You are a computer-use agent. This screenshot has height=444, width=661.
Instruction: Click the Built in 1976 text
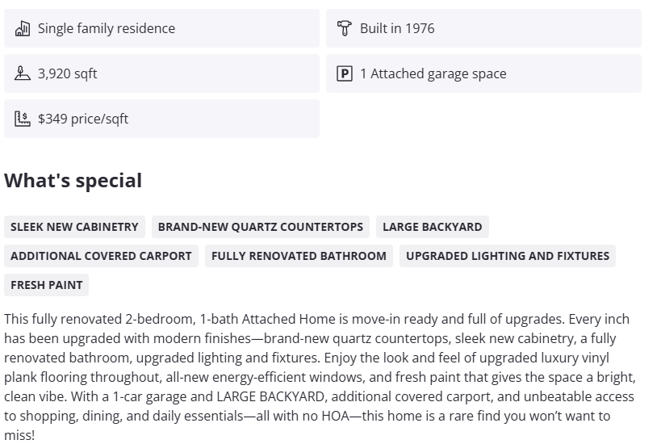(x=397, y=28)
